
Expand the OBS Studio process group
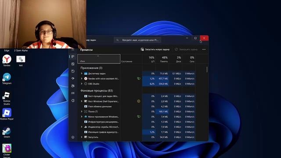point(82,84)
